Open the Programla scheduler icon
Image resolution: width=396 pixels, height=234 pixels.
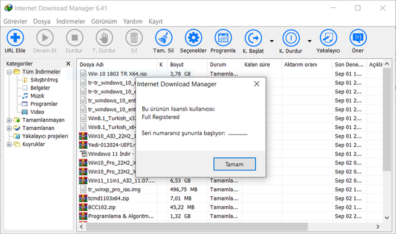(223, 38)
